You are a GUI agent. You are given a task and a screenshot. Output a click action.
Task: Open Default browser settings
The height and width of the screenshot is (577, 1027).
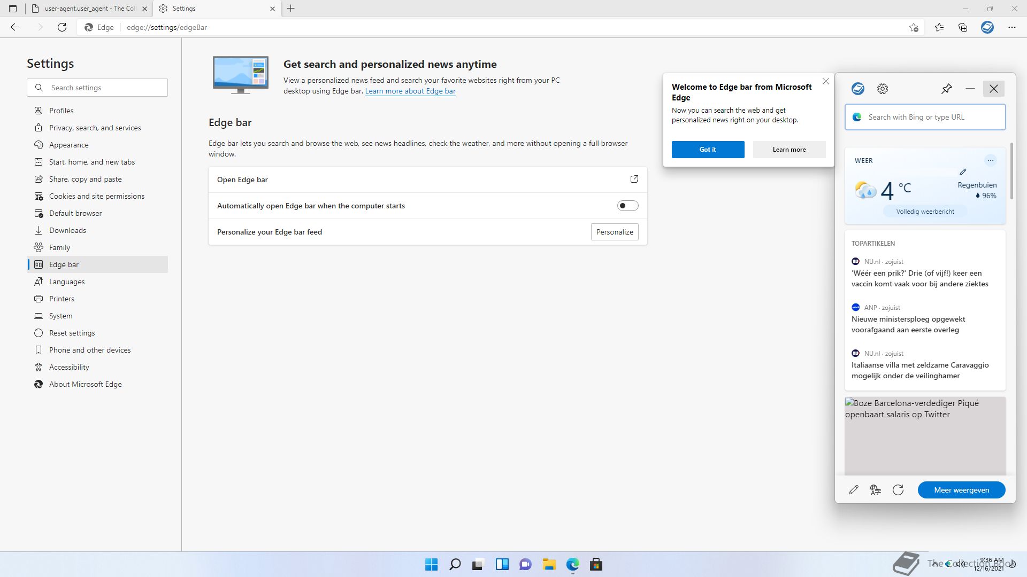tap(97, 213)
